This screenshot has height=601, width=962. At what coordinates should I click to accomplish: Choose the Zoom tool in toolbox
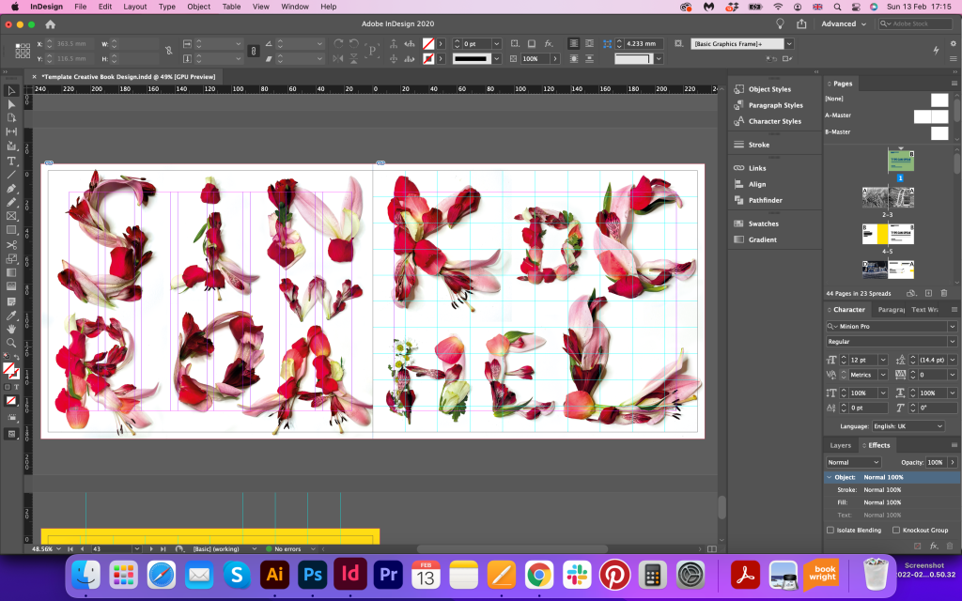click(11, 343)
